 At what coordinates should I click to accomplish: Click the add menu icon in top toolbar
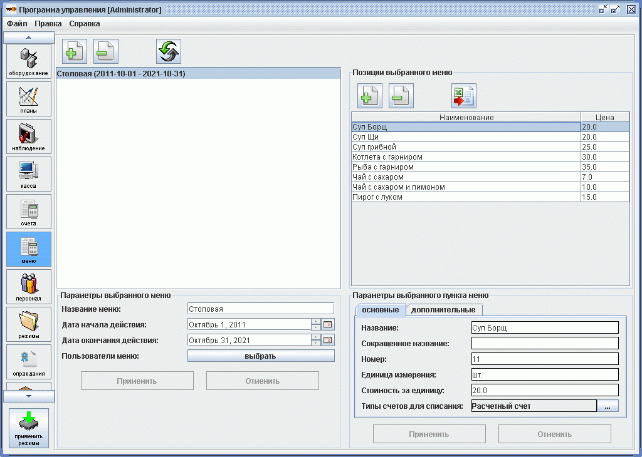click(x=75, y=51)
